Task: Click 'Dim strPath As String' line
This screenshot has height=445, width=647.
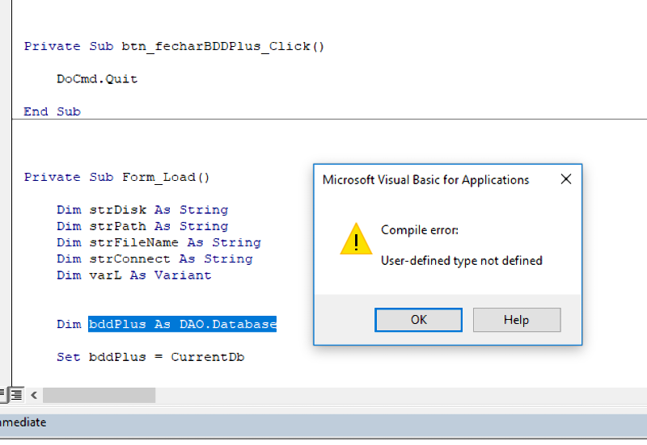Action: tap(142, 226)
